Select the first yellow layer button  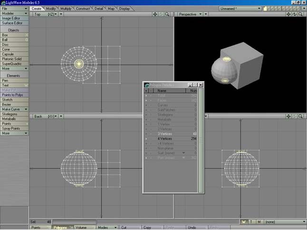click(265, 9)
